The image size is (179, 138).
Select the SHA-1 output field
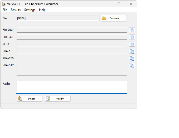point(72,51)
